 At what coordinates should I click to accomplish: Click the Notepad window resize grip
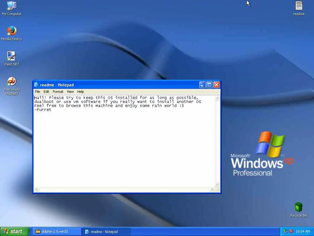[217, 189]
